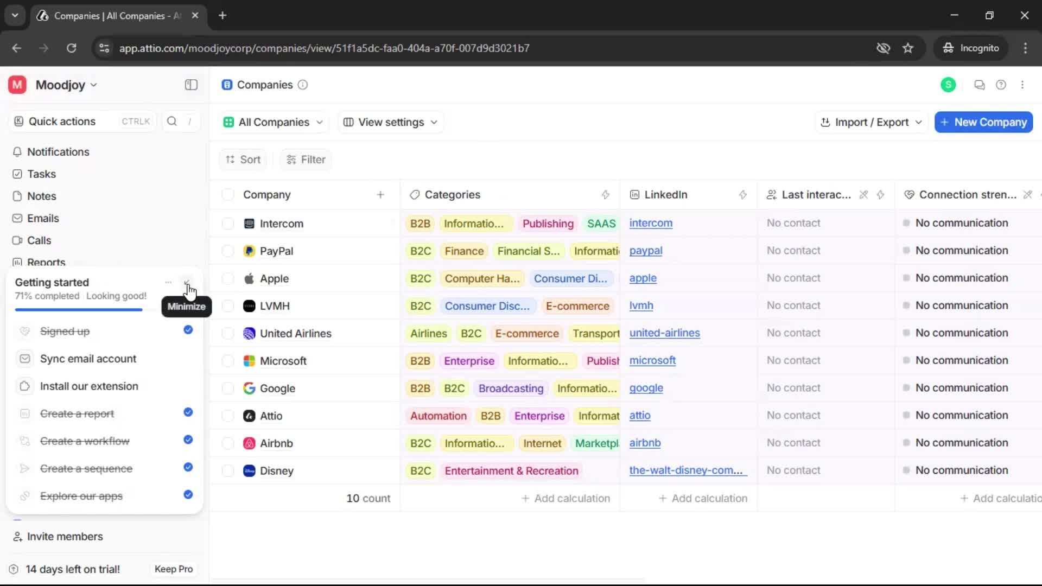The width and height of the screenshot is (1042, 586).
Task: Open the three-dot overflow menu top right
Action: 1023,85
